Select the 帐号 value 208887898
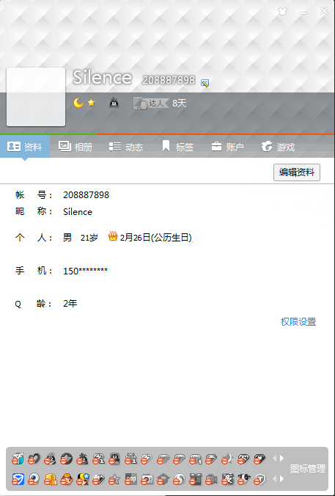This screenshot has width=335, height=496. (86, 195)
